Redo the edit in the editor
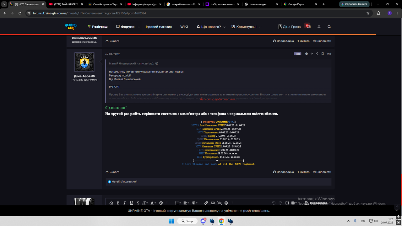 coord(280,203)
